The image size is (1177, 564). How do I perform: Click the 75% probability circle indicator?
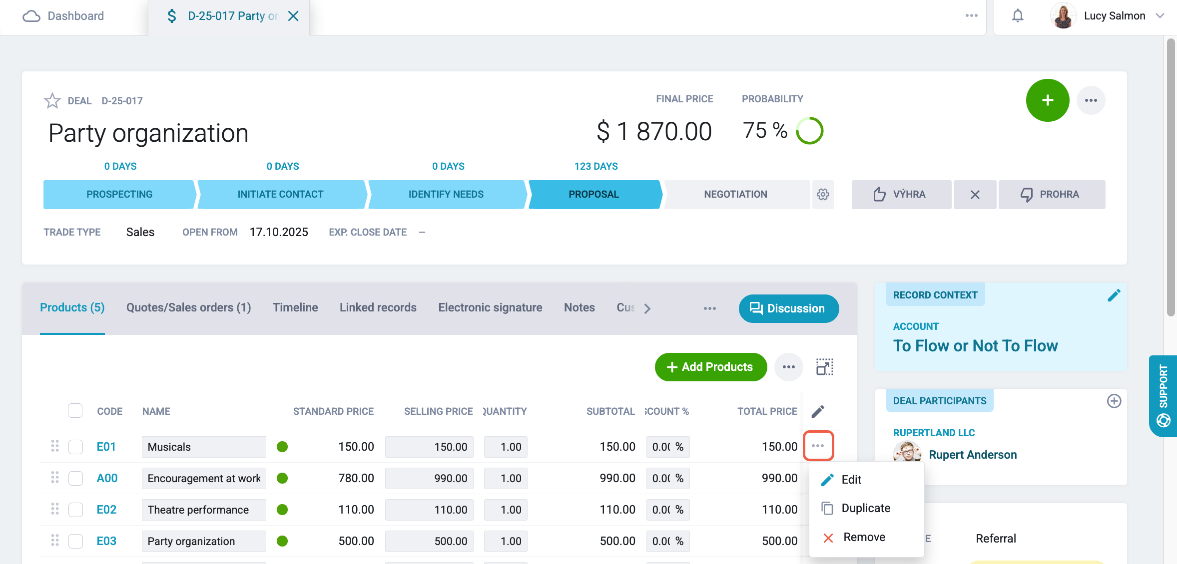[809, 131]
